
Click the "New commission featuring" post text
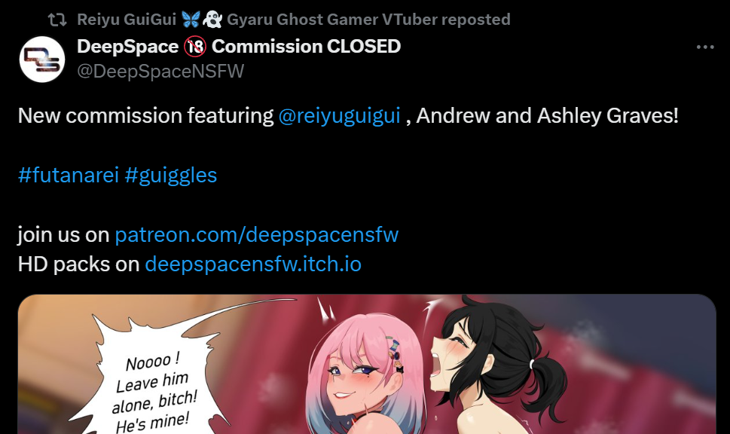(145, 115)
